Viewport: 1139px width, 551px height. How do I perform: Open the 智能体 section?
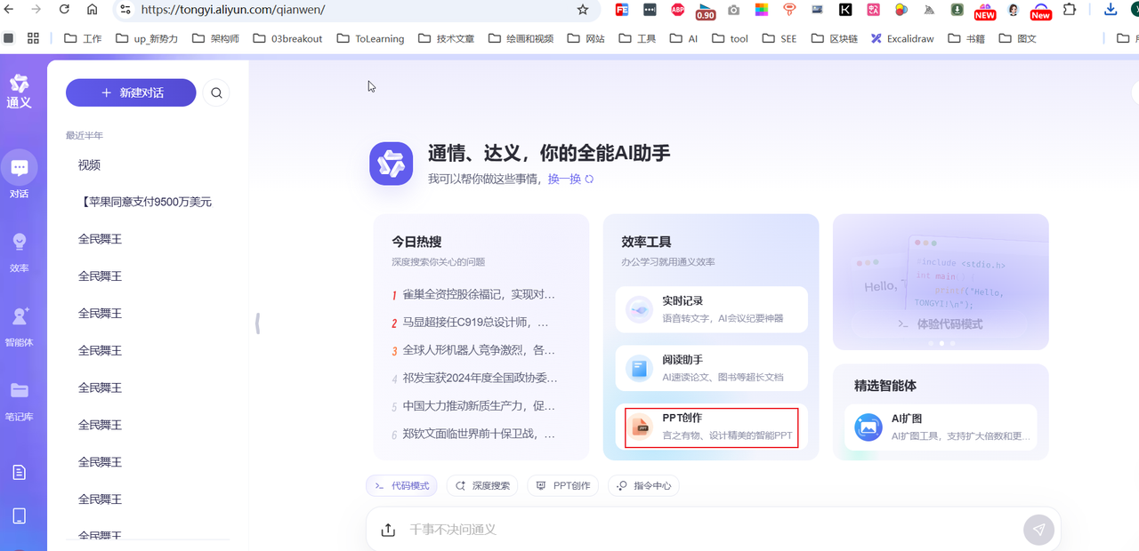tap(19, 326)
